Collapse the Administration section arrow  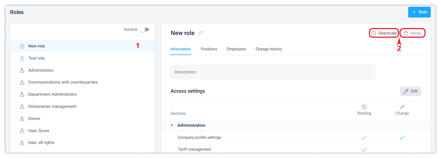(172, 125)
